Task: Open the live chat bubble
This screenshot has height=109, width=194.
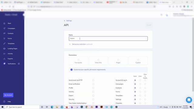Action: (x=189, y=100)
